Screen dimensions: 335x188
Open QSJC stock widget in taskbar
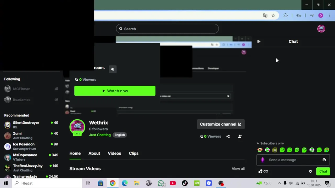(x=264, y=183)
